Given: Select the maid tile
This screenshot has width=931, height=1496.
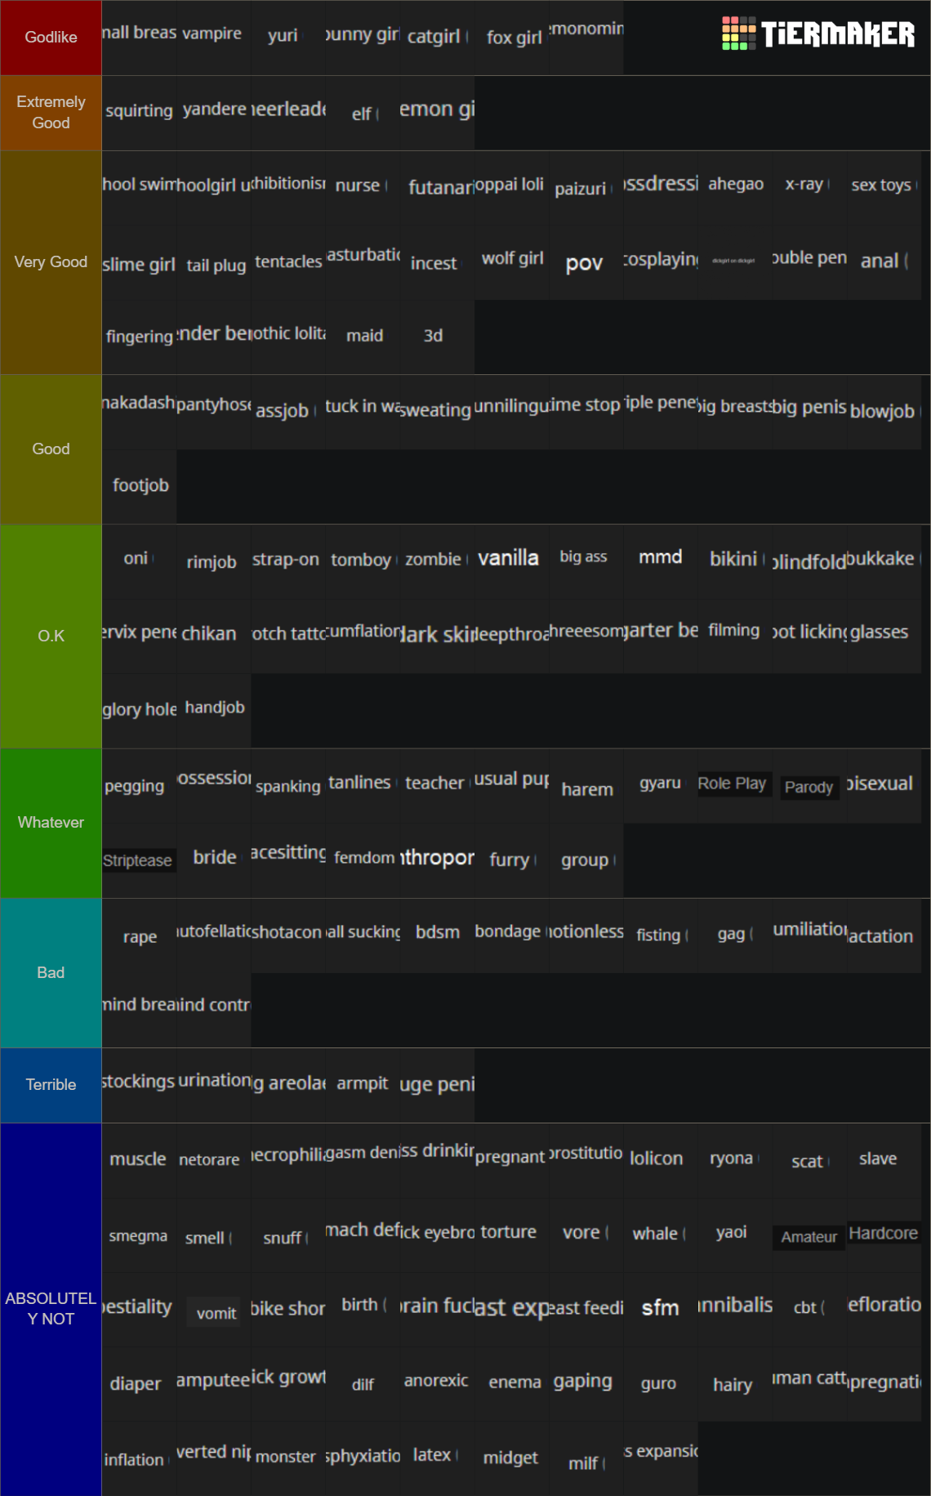Looking at the screenshot, I should (363, 337).
